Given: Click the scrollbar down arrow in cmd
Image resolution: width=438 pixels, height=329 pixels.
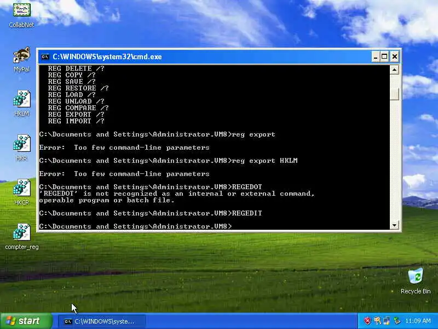Looking at the screenshot, I should (x=394, y=225).
